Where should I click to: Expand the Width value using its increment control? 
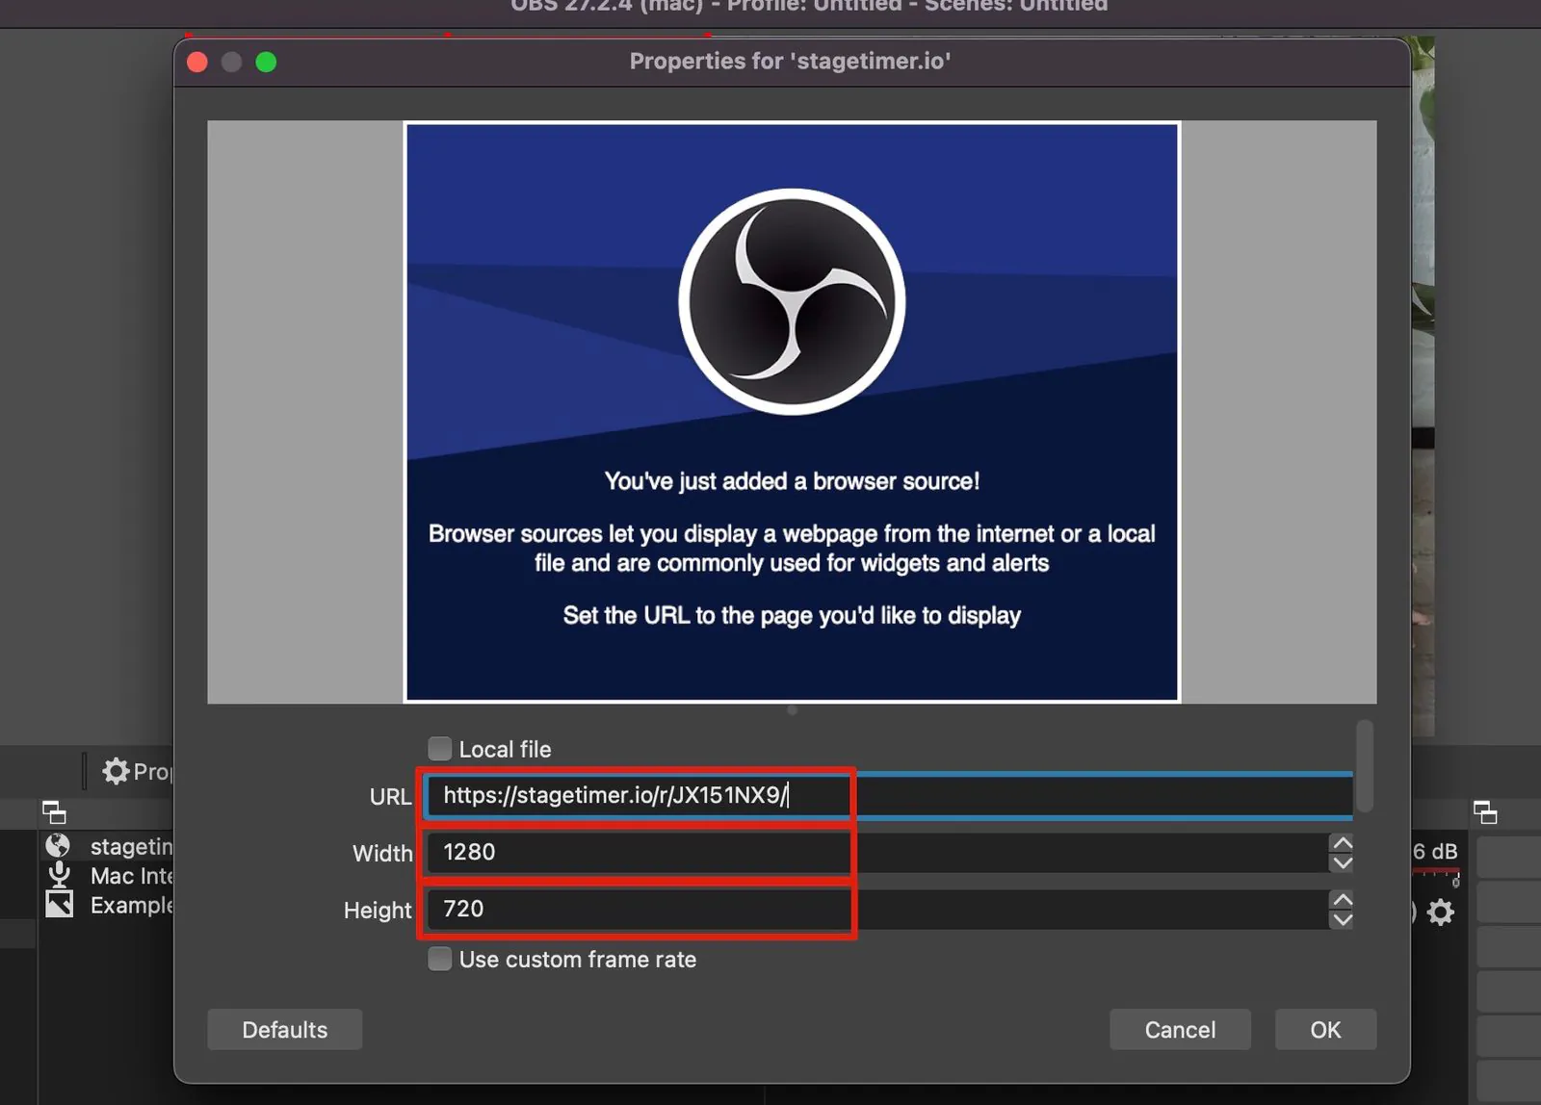tap(1343, 844)
